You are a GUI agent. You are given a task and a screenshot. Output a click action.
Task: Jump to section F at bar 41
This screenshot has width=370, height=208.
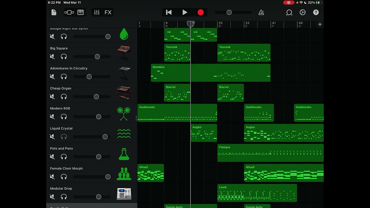click(x=274, y=25)
